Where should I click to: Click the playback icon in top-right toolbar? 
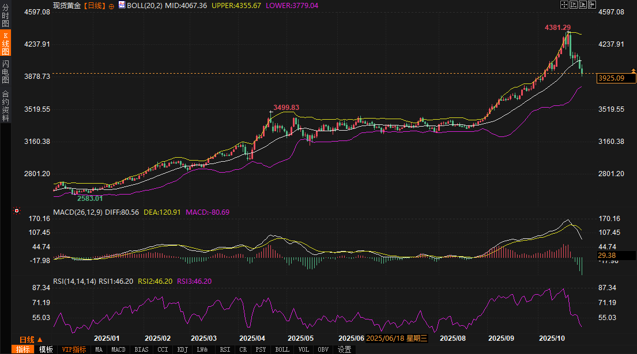583,5
